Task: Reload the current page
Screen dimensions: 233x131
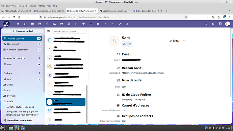Action: (14, 17)
